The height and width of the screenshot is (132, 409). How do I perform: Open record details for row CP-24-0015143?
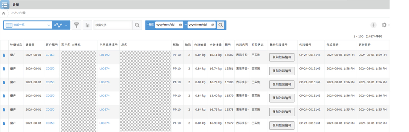4,96
